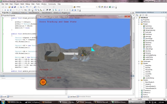167x104 pixels.
Task: Click the orange warning light sprite in game
Action: [43, 82]
